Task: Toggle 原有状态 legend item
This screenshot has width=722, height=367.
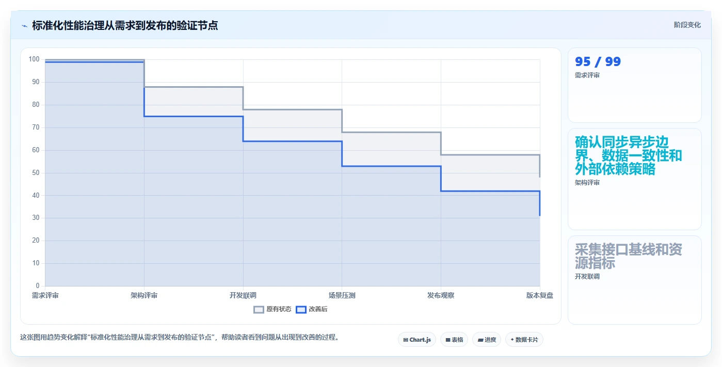Action: [272, 309]
